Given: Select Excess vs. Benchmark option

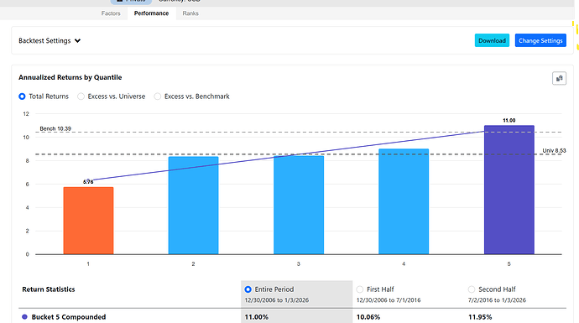Looking at the screenshot, I should [158, 96].
